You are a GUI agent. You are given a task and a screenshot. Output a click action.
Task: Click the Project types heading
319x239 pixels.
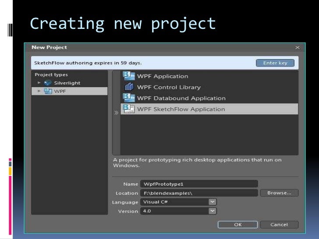click(x=51, y=74)
